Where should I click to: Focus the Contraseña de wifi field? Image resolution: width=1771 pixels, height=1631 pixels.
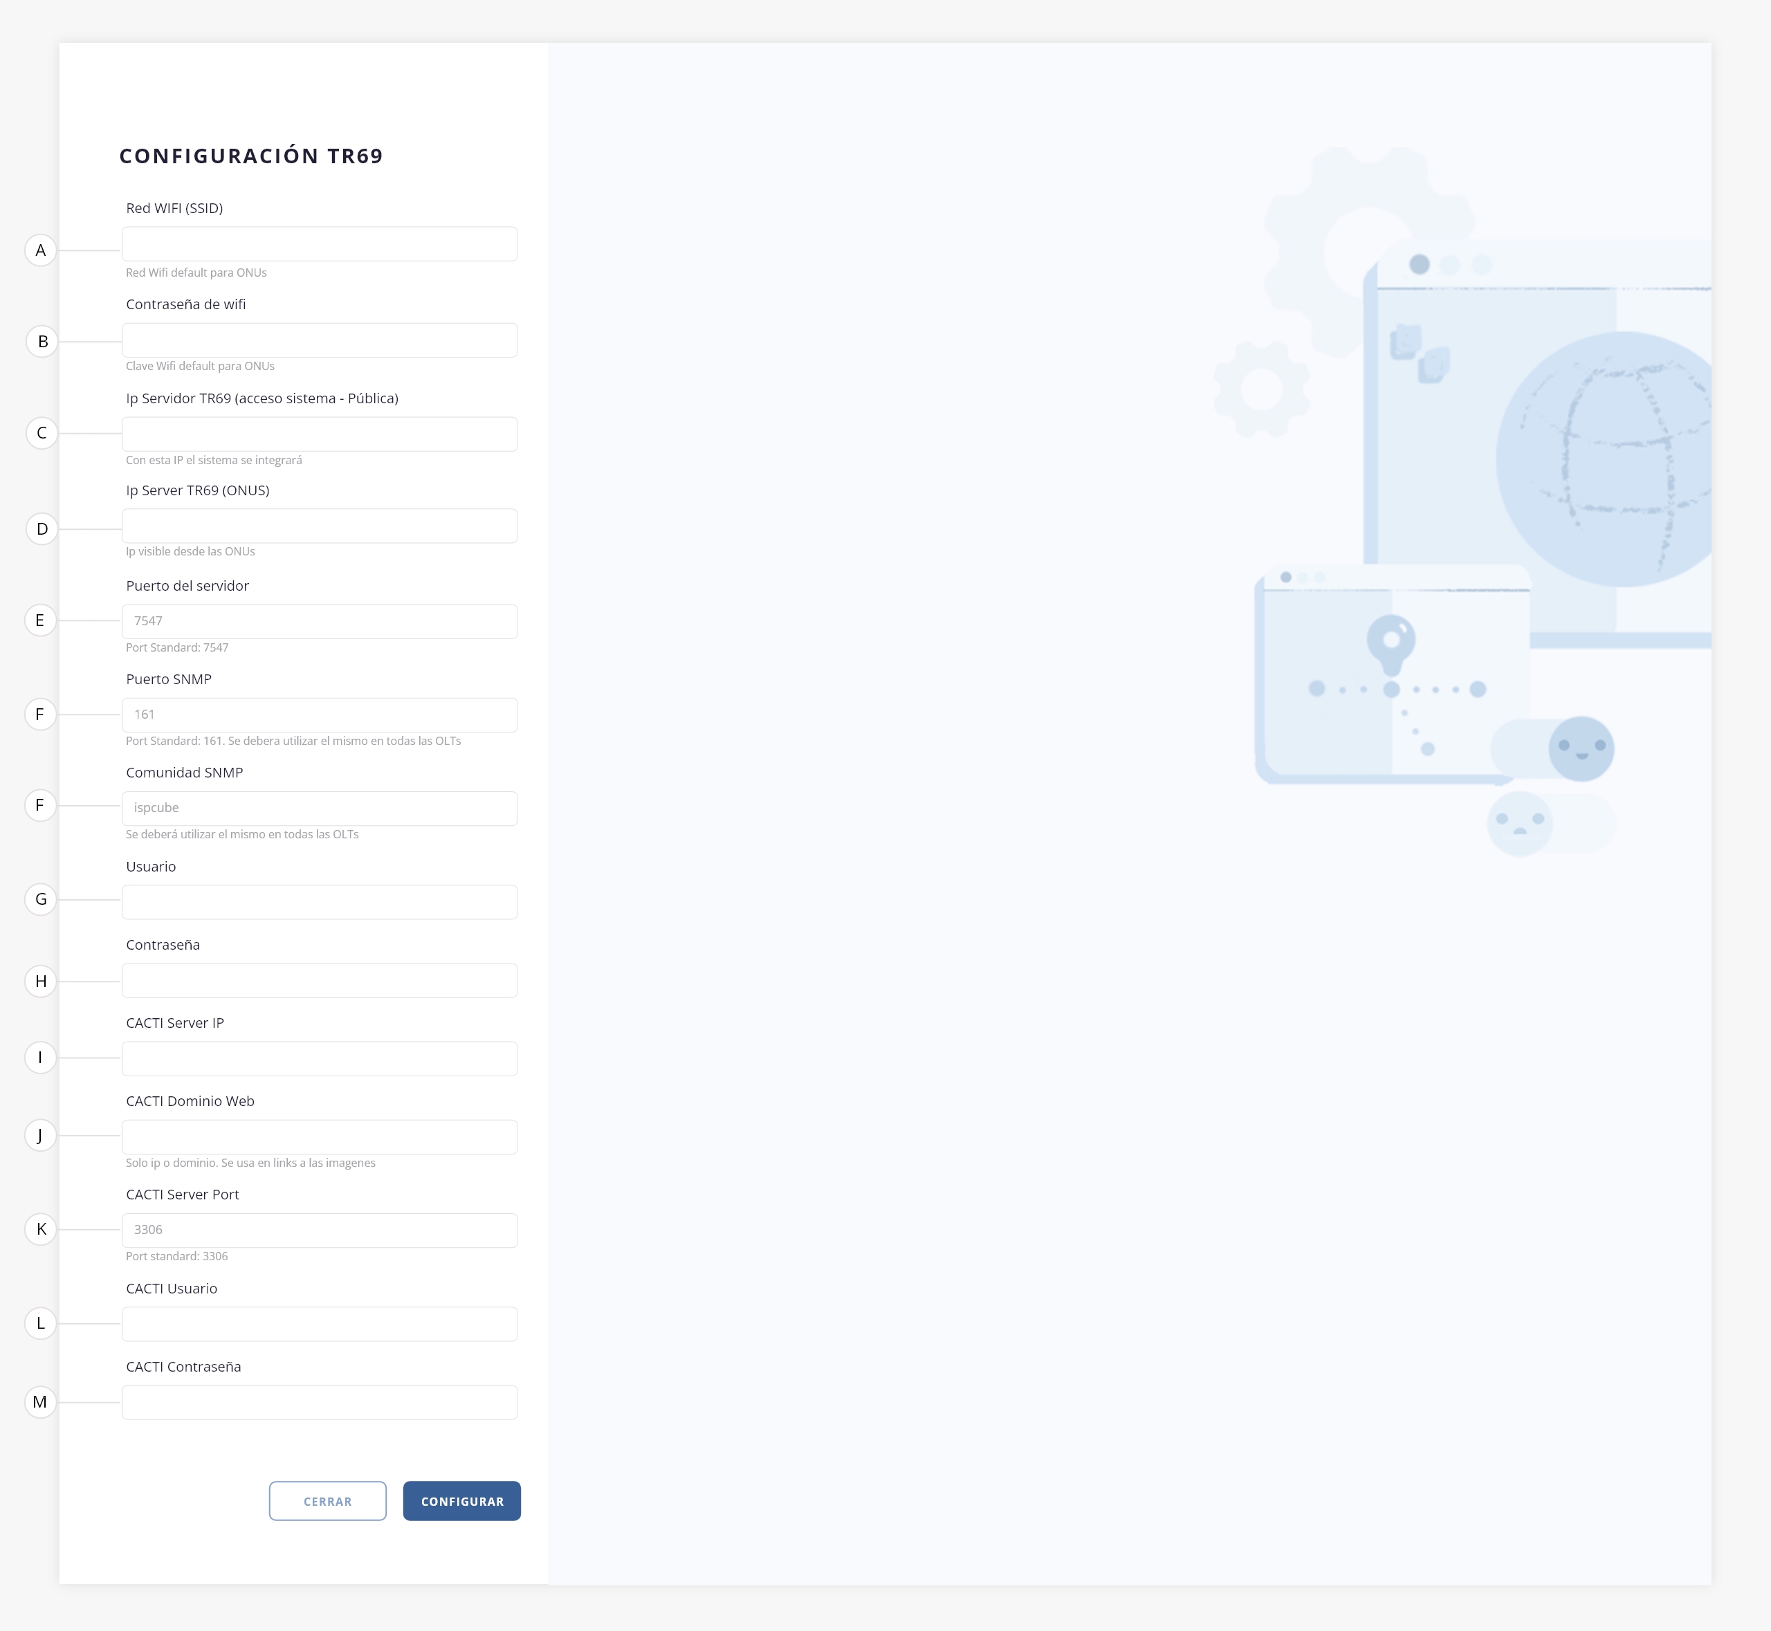pos(319,341)
